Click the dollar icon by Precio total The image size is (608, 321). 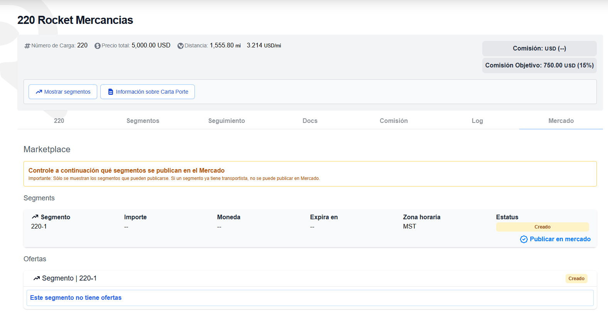(x=98, y=46)
